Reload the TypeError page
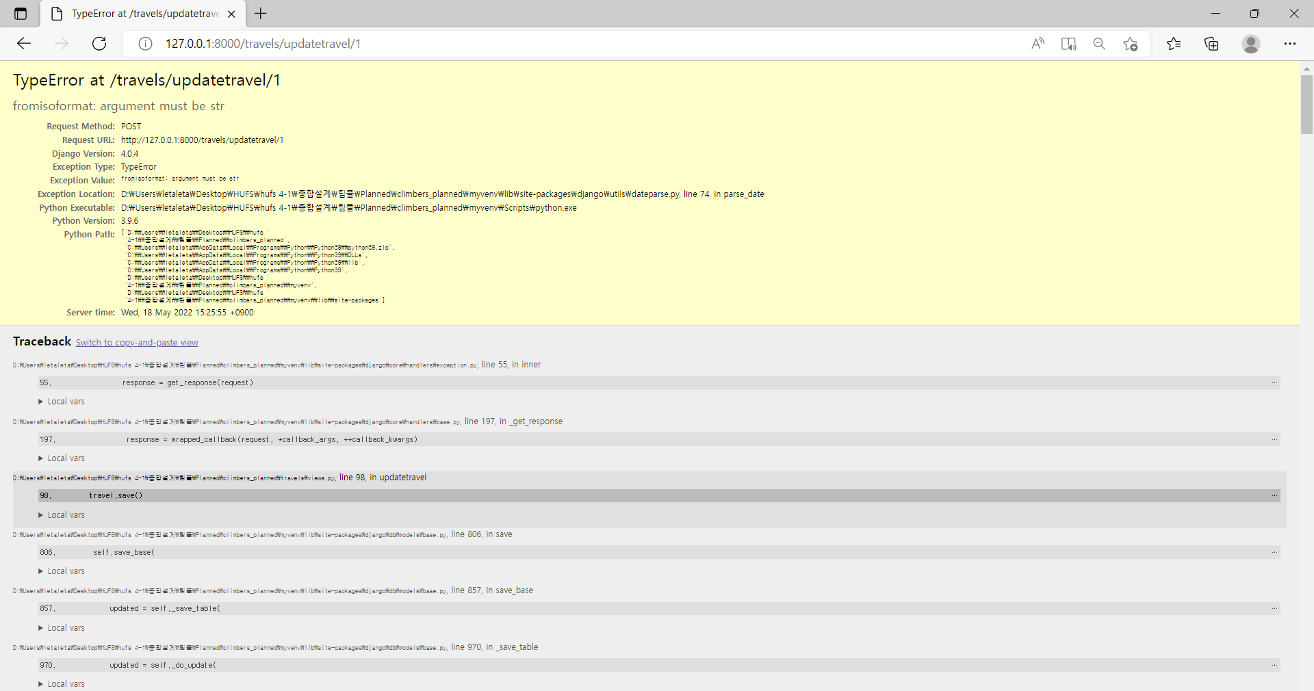 point(99,44)
